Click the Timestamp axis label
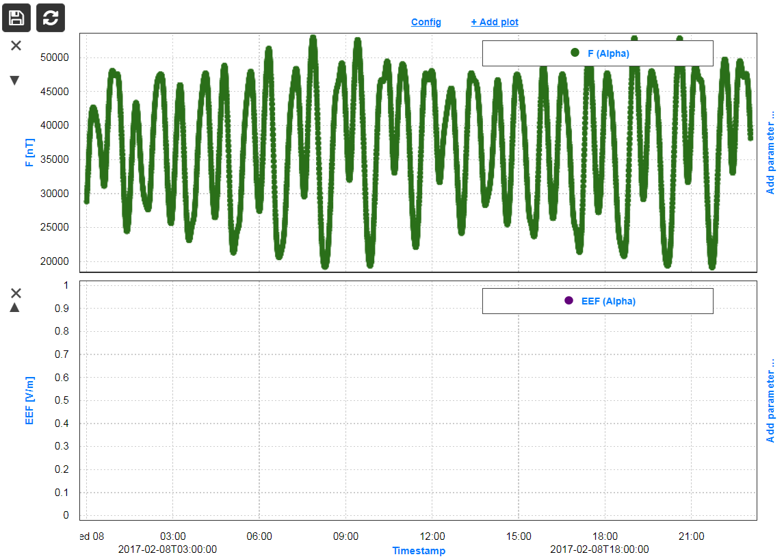This screenshot has width=784, height=559. coord(419,550)
